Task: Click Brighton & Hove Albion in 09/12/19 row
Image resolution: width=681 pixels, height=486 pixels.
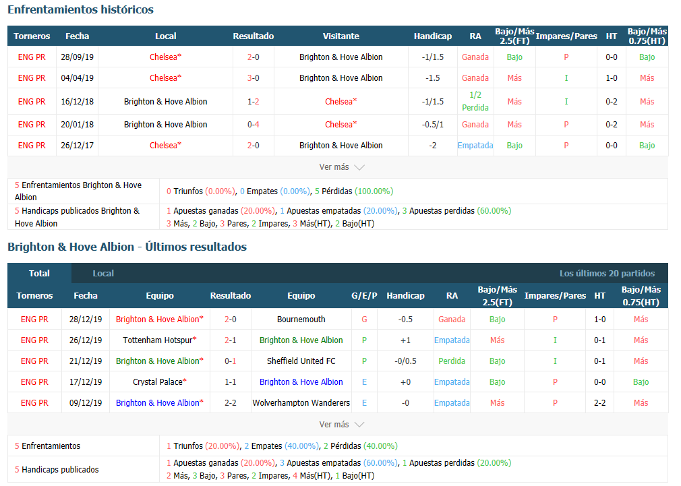Action: [159, 402]
